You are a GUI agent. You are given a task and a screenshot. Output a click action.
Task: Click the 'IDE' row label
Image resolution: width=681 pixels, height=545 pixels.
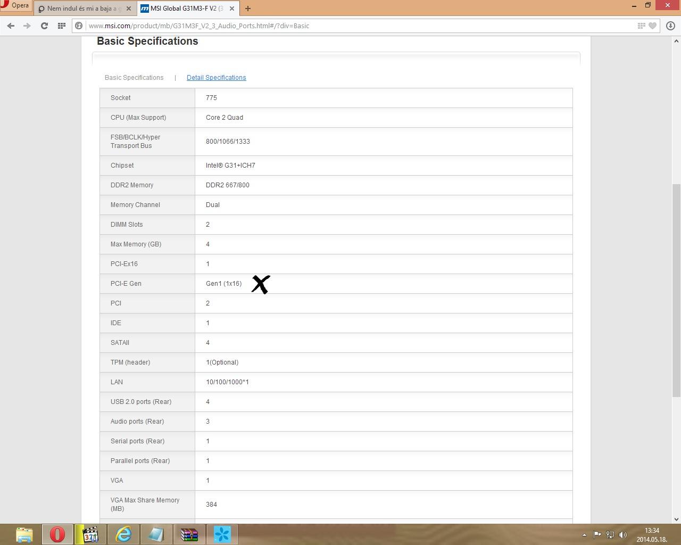point(116,323)
